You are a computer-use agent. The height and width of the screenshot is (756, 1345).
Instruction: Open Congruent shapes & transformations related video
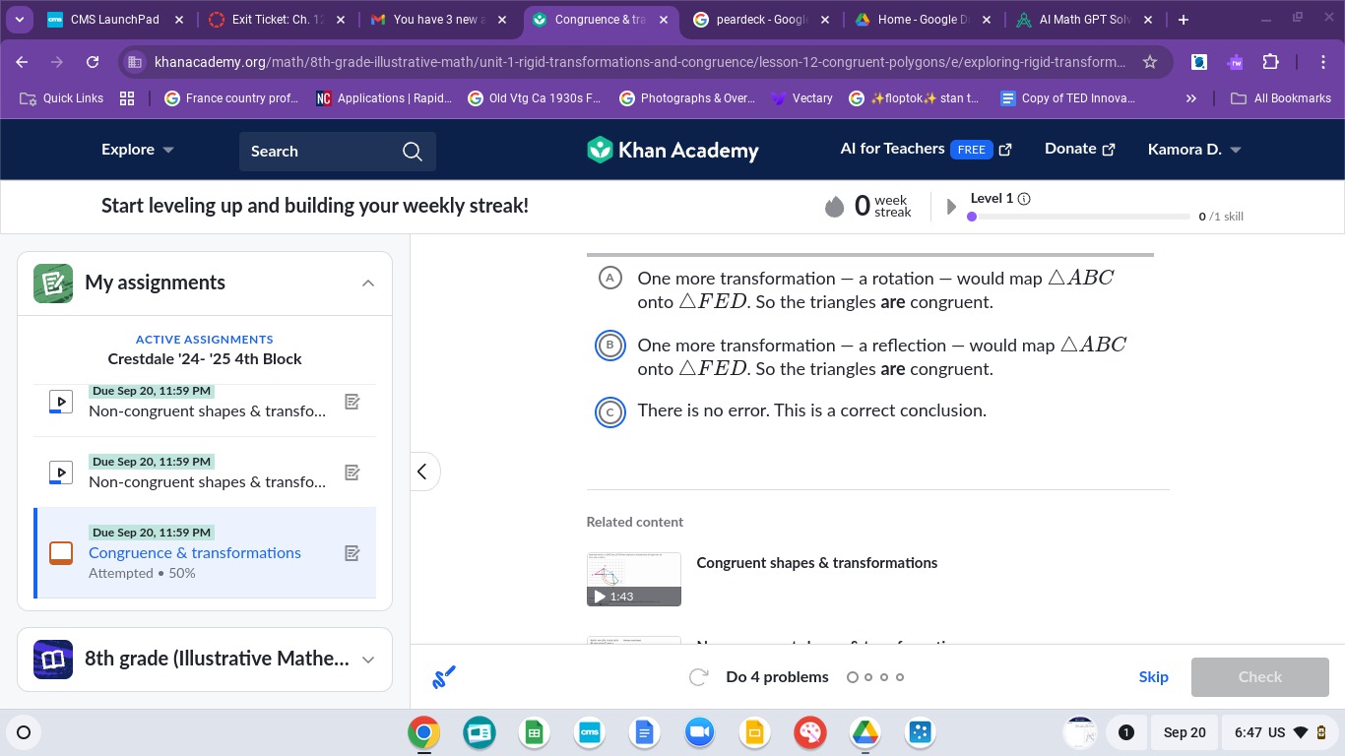pyautogui.click(x=816, y=563)
